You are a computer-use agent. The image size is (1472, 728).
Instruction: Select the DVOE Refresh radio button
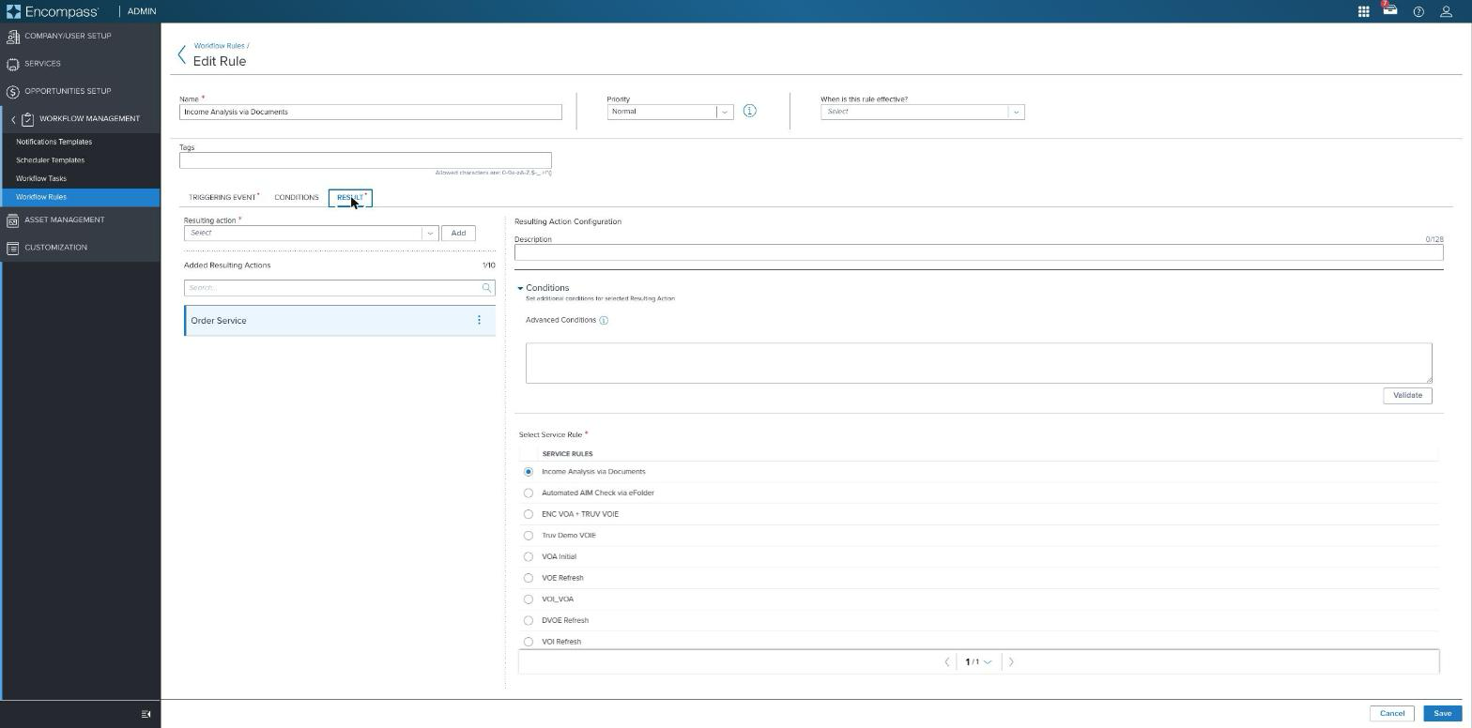[529, 620]
